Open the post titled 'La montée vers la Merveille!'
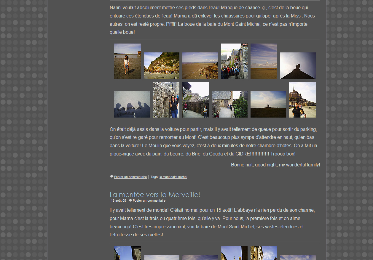This screenshot has height=260, width=373. tap(155, 195)
